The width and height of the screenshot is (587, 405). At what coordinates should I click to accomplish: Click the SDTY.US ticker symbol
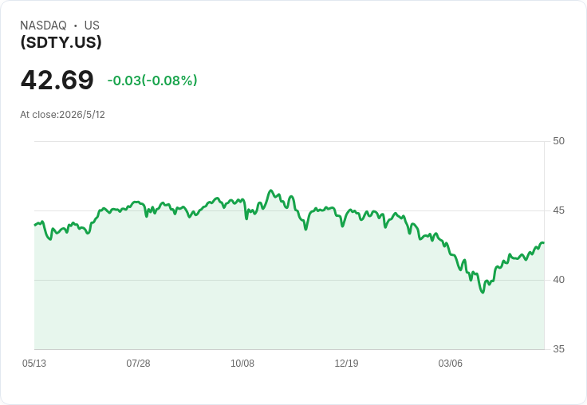coord(61,42)
